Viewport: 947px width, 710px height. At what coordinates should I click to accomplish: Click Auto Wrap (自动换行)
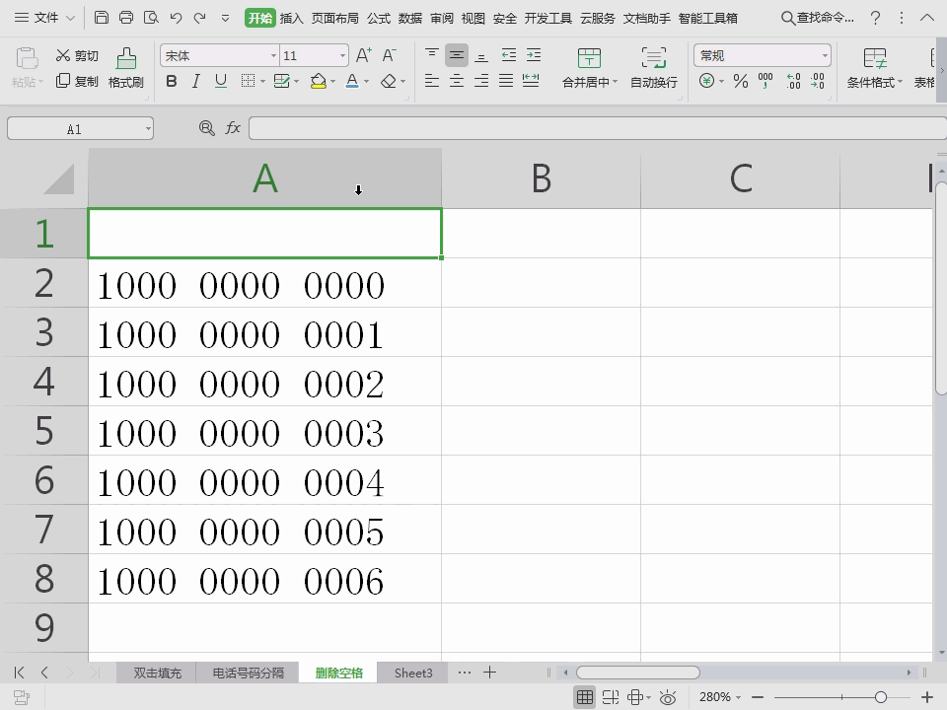654,68
